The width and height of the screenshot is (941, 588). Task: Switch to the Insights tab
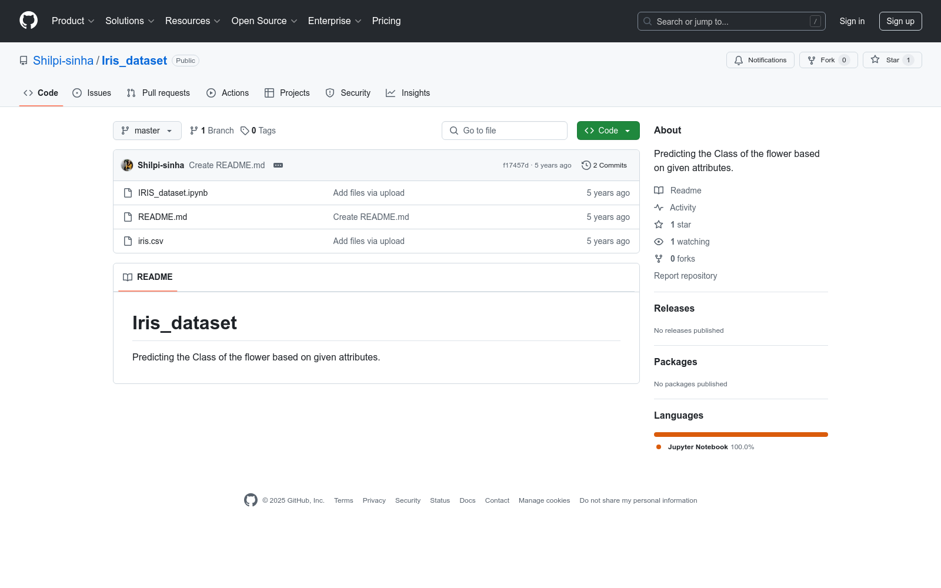pyautogui.click(x=408, y=93)
